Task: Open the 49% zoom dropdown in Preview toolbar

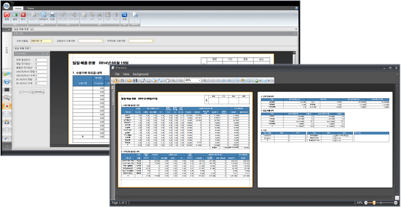Action: (200, 80)
